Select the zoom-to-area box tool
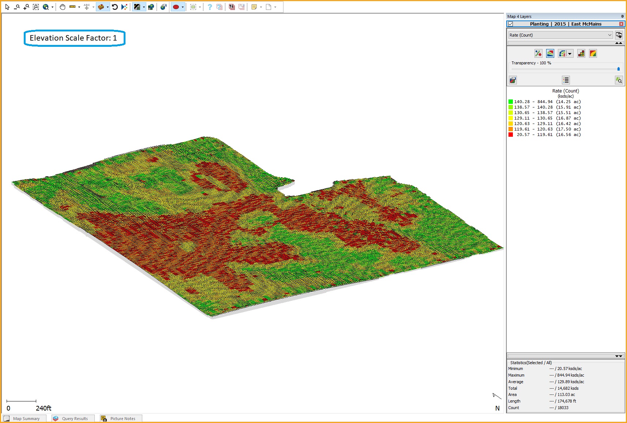Image resolution: width=627 pixels, height=423 pixels. pos(36,7)
